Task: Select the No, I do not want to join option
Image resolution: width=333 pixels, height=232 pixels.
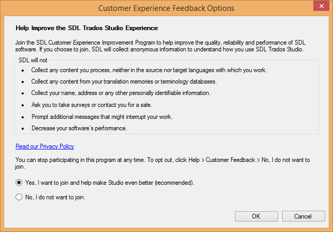Action: tap(19, 197)
